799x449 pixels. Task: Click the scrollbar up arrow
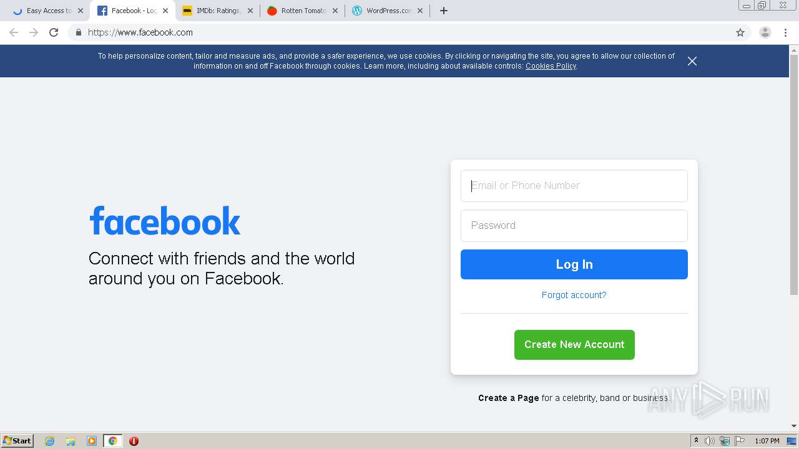pyautogui.click(x=794, y=49)
